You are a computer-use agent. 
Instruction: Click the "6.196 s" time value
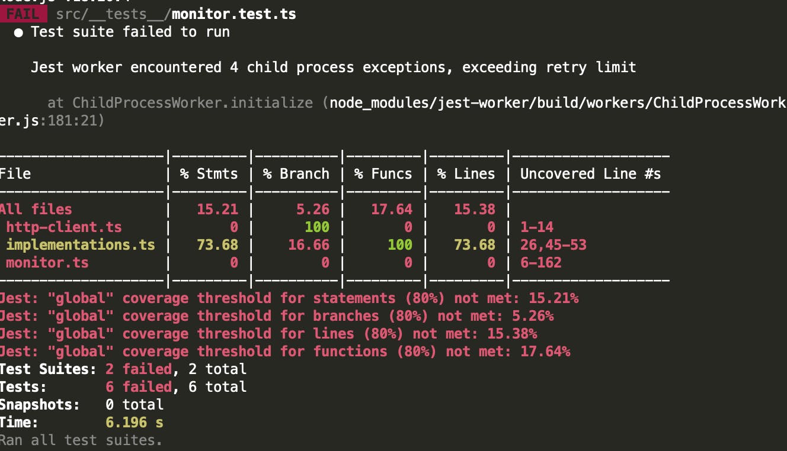135,423
